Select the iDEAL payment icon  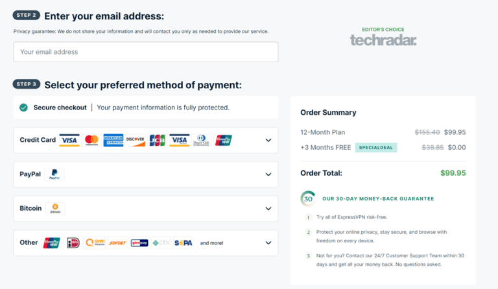pyautogui.click(x=73, y=243)
